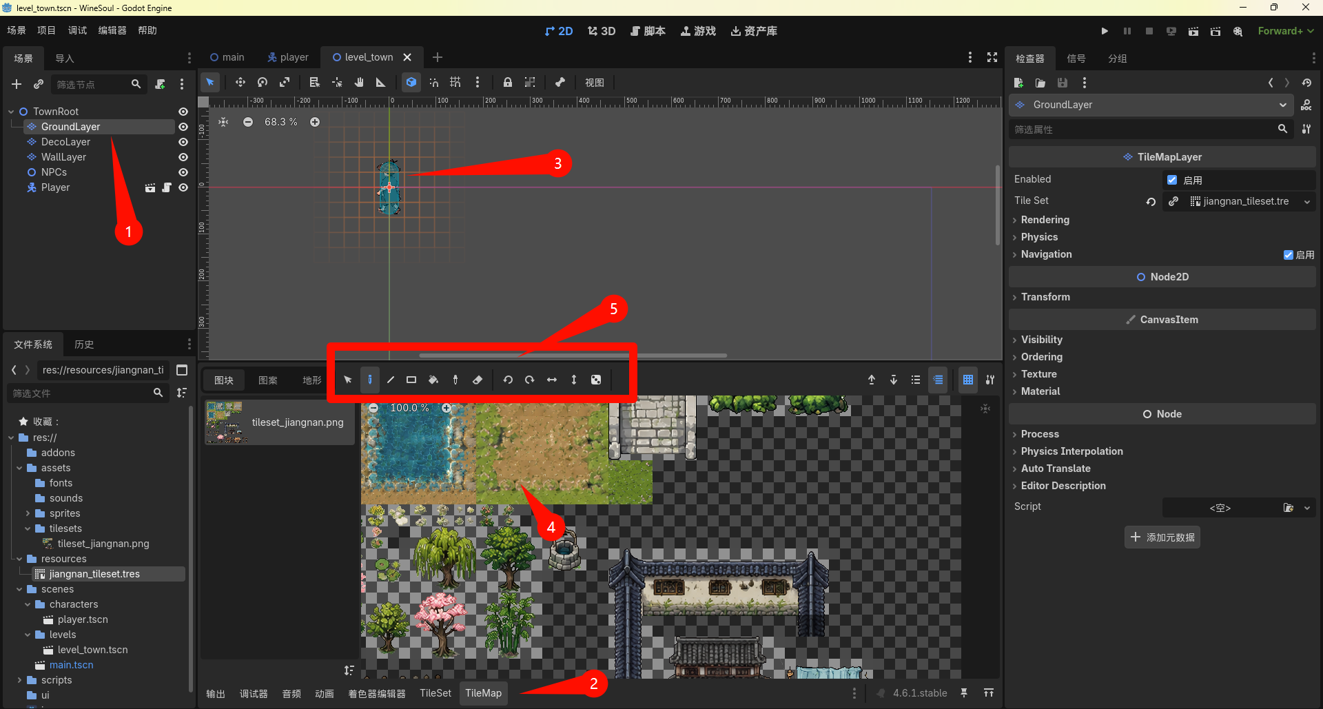The width and height of the screenshot is (1323, 709).
Task: Open the Script property dropdown
Action: point(1306,508)
